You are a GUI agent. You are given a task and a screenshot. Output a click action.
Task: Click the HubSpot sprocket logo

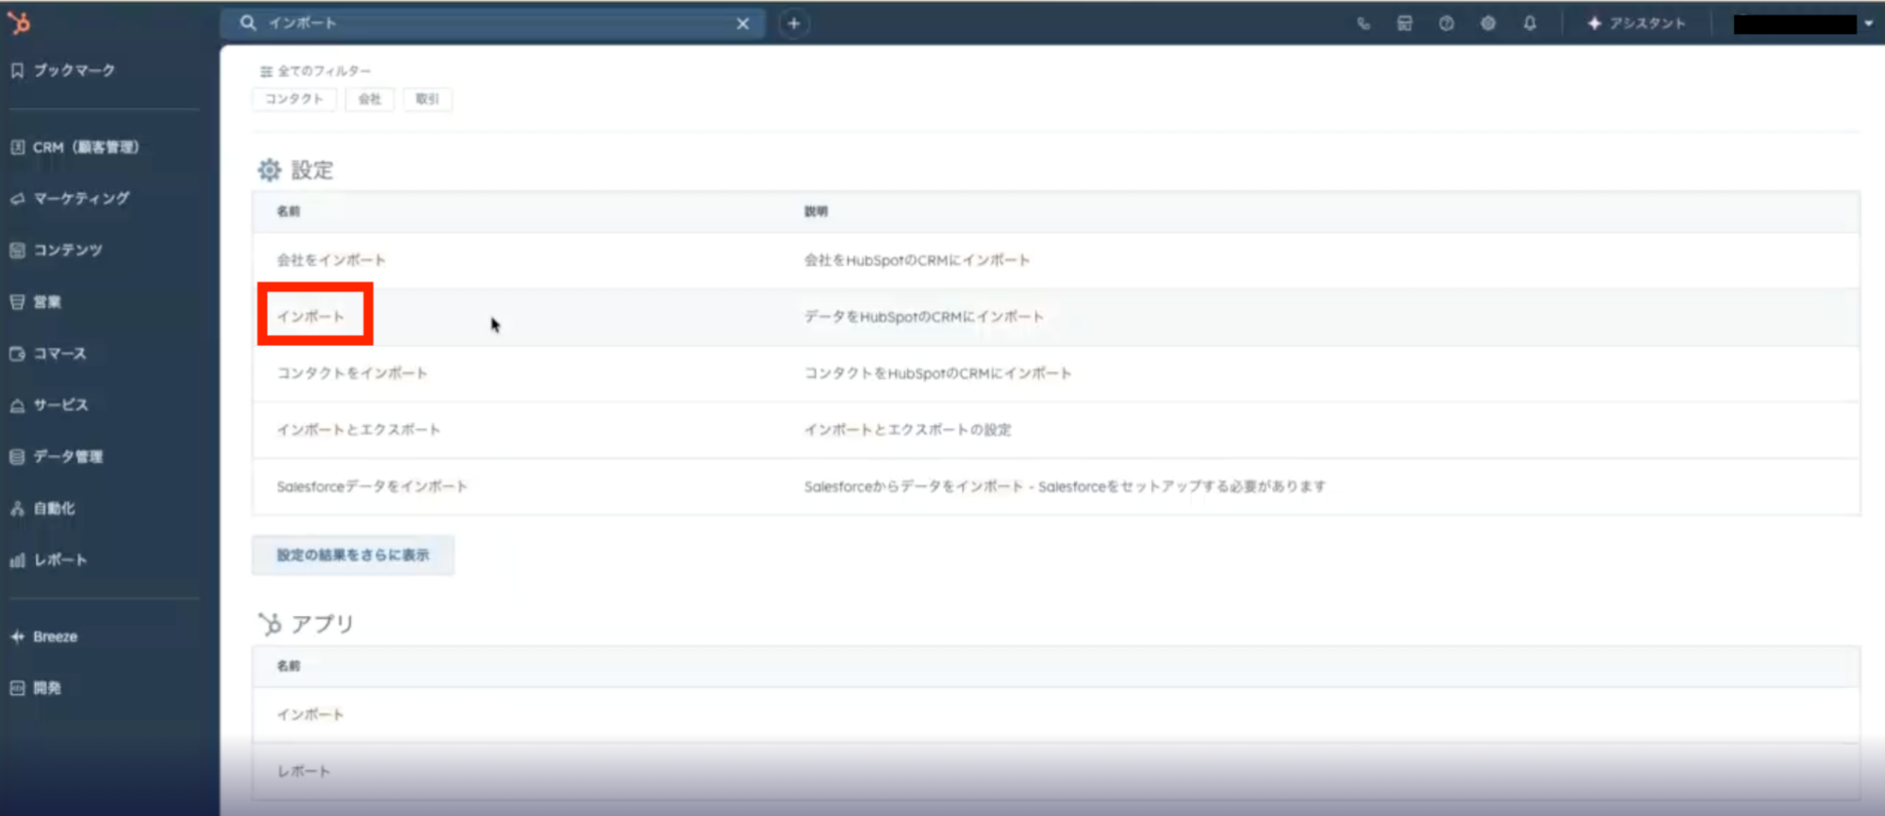point(19,23)
